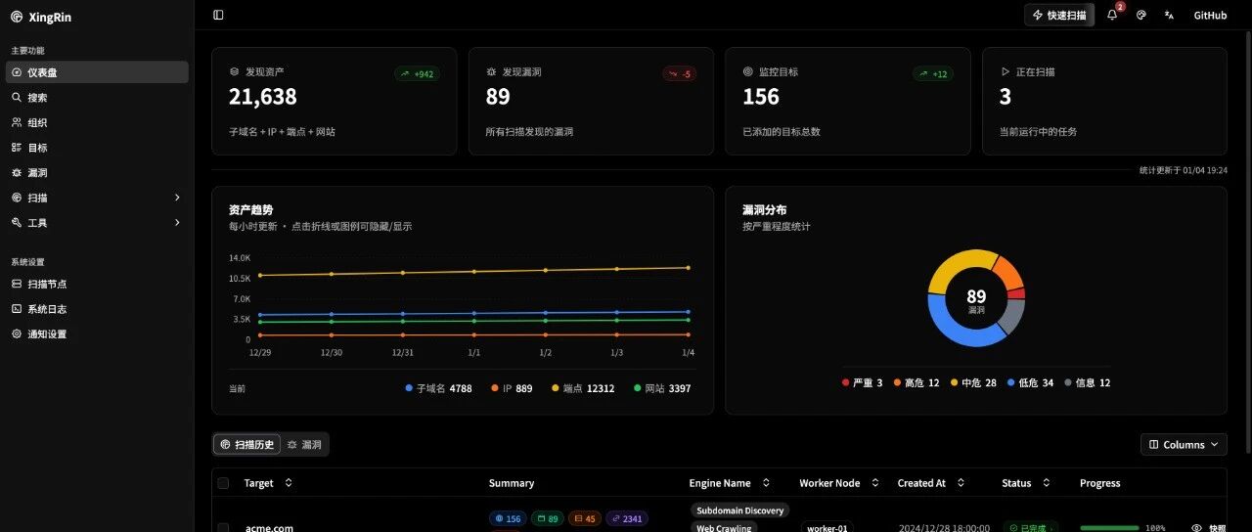Image resolution: width=1252 pixels, height=532 pixels.
Task: Open the theme palette icon
Action: (x=1140, y=15)
